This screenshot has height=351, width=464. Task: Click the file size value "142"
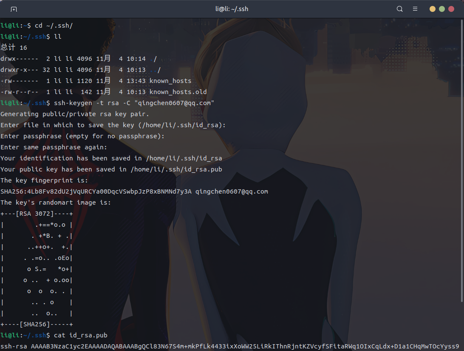pos(86,92)
